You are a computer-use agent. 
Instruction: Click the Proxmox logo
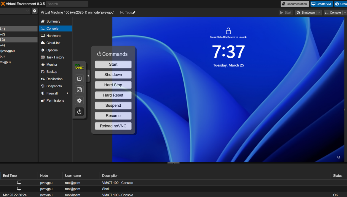point(3,4)
